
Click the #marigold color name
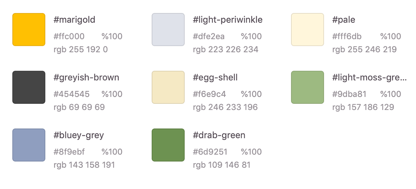click(75, 20)
